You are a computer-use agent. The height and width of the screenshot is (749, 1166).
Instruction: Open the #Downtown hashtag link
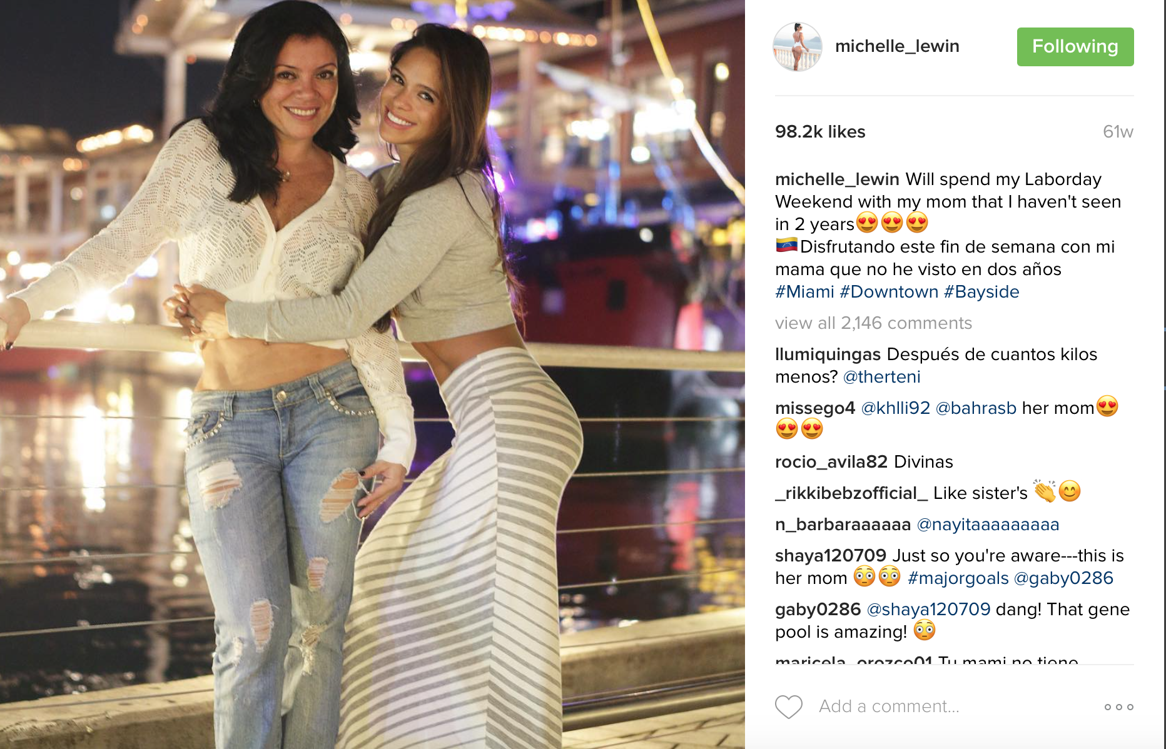(x=889, y=292)
